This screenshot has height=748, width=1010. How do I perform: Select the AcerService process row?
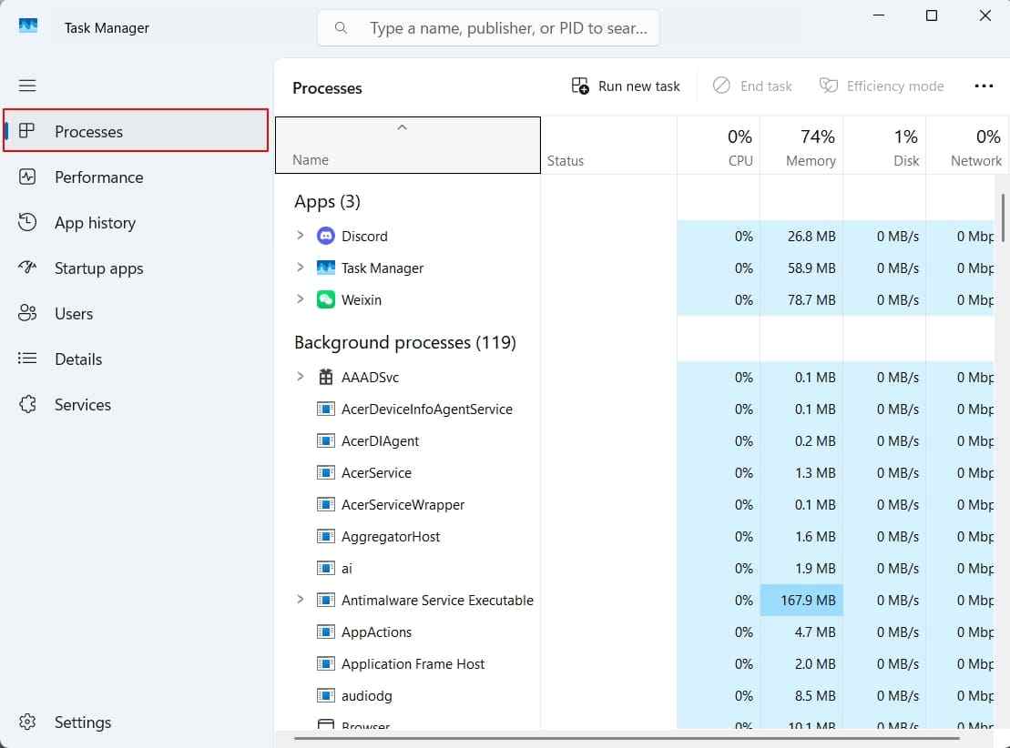[x=635, y=472]
